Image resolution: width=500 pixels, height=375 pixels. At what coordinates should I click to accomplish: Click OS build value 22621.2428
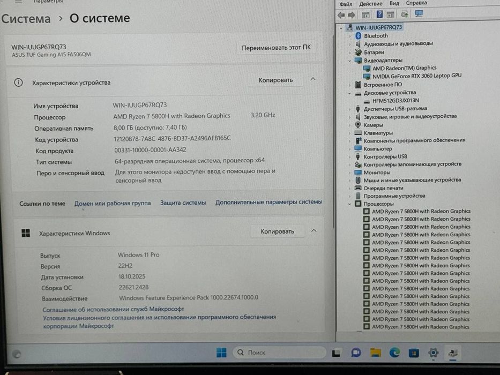pyautogui.click(x=133, y=287)
